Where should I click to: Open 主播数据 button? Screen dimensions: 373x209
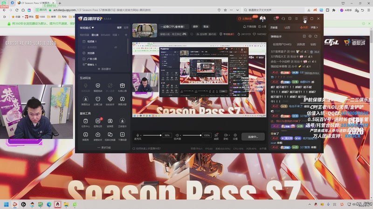click(245, 19)
